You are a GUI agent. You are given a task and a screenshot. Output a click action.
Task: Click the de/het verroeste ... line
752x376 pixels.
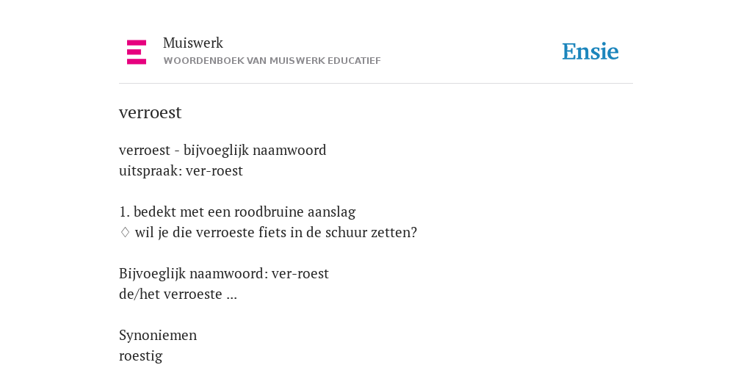(178, 294)
